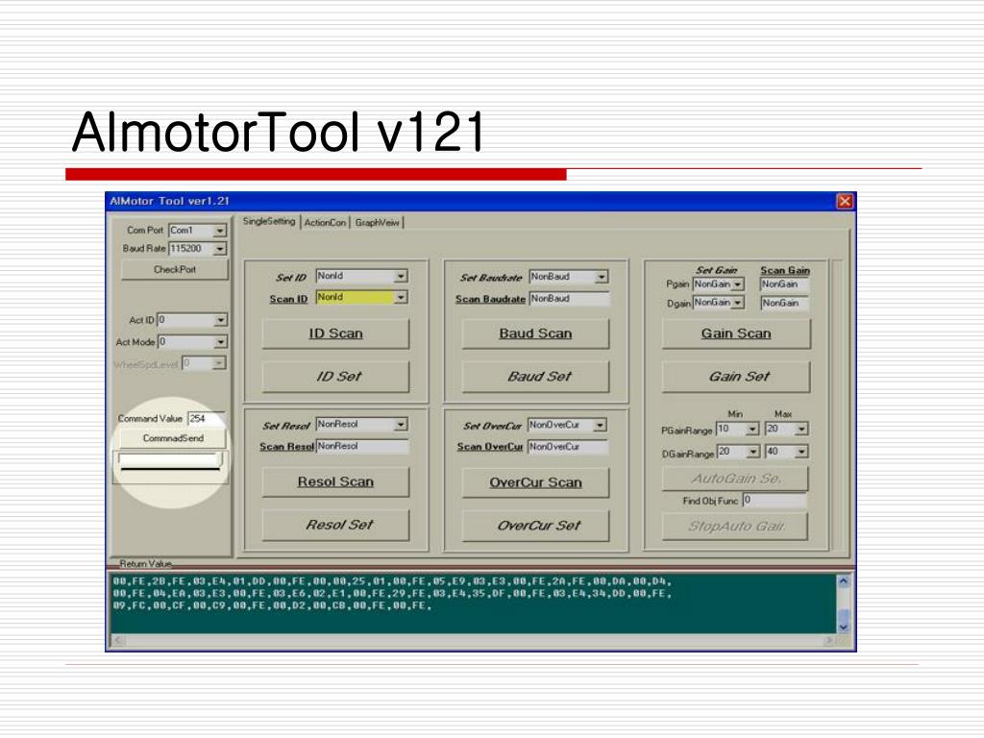Click the CheckPort button
Viewport: 984px width, 738px height.
point(175,269)
